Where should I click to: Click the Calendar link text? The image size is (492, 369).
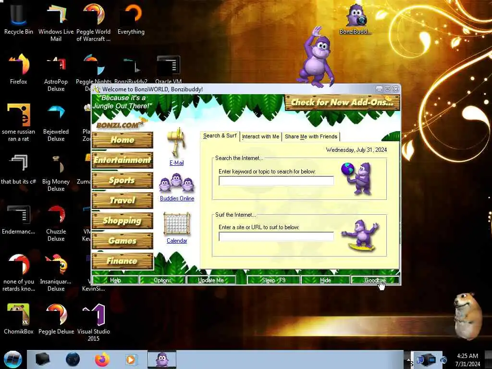(177, 241)
